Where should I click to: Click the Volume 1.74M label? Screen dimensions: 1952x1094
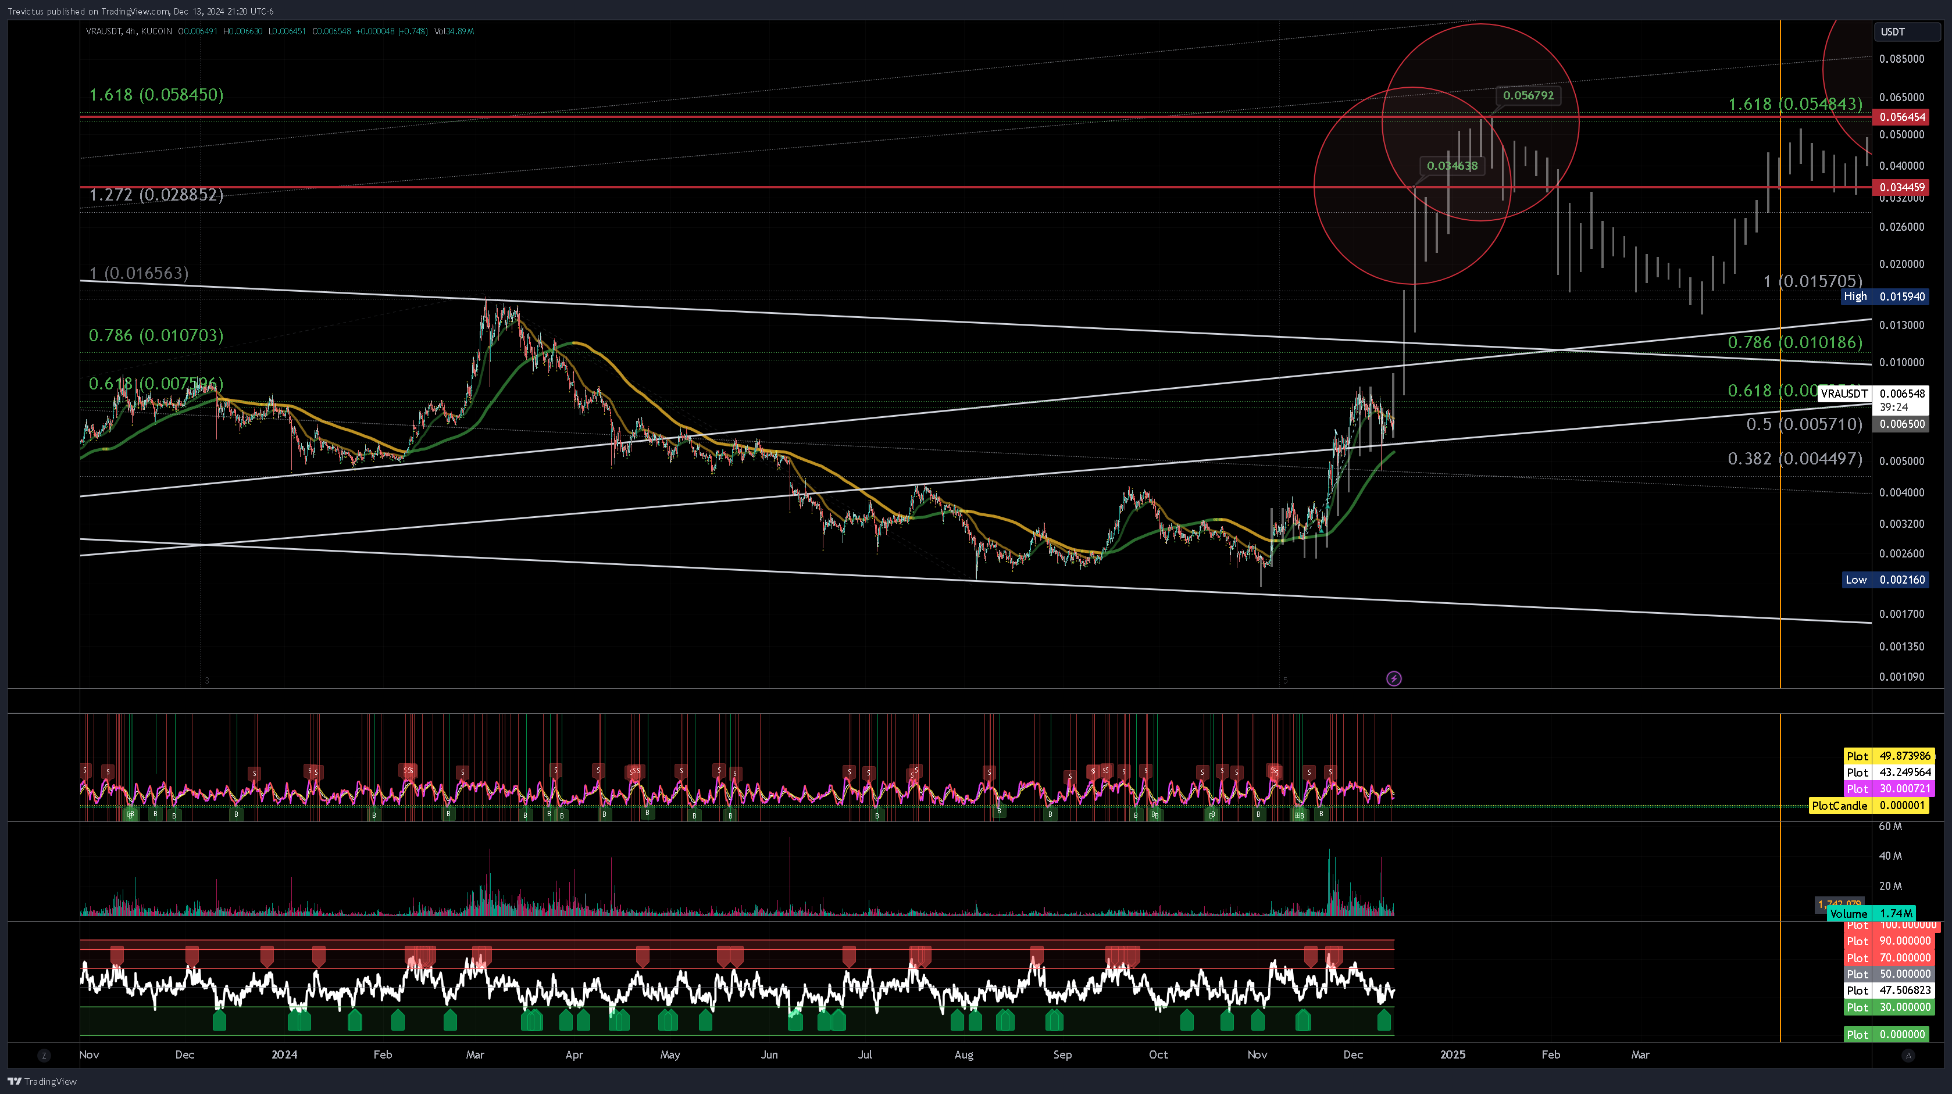tap(1871, 914)
